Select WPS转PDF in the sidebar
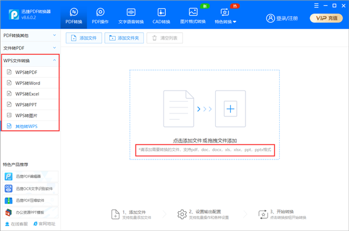This screenshot has width=349, height=231. click(x=30, y=72)
